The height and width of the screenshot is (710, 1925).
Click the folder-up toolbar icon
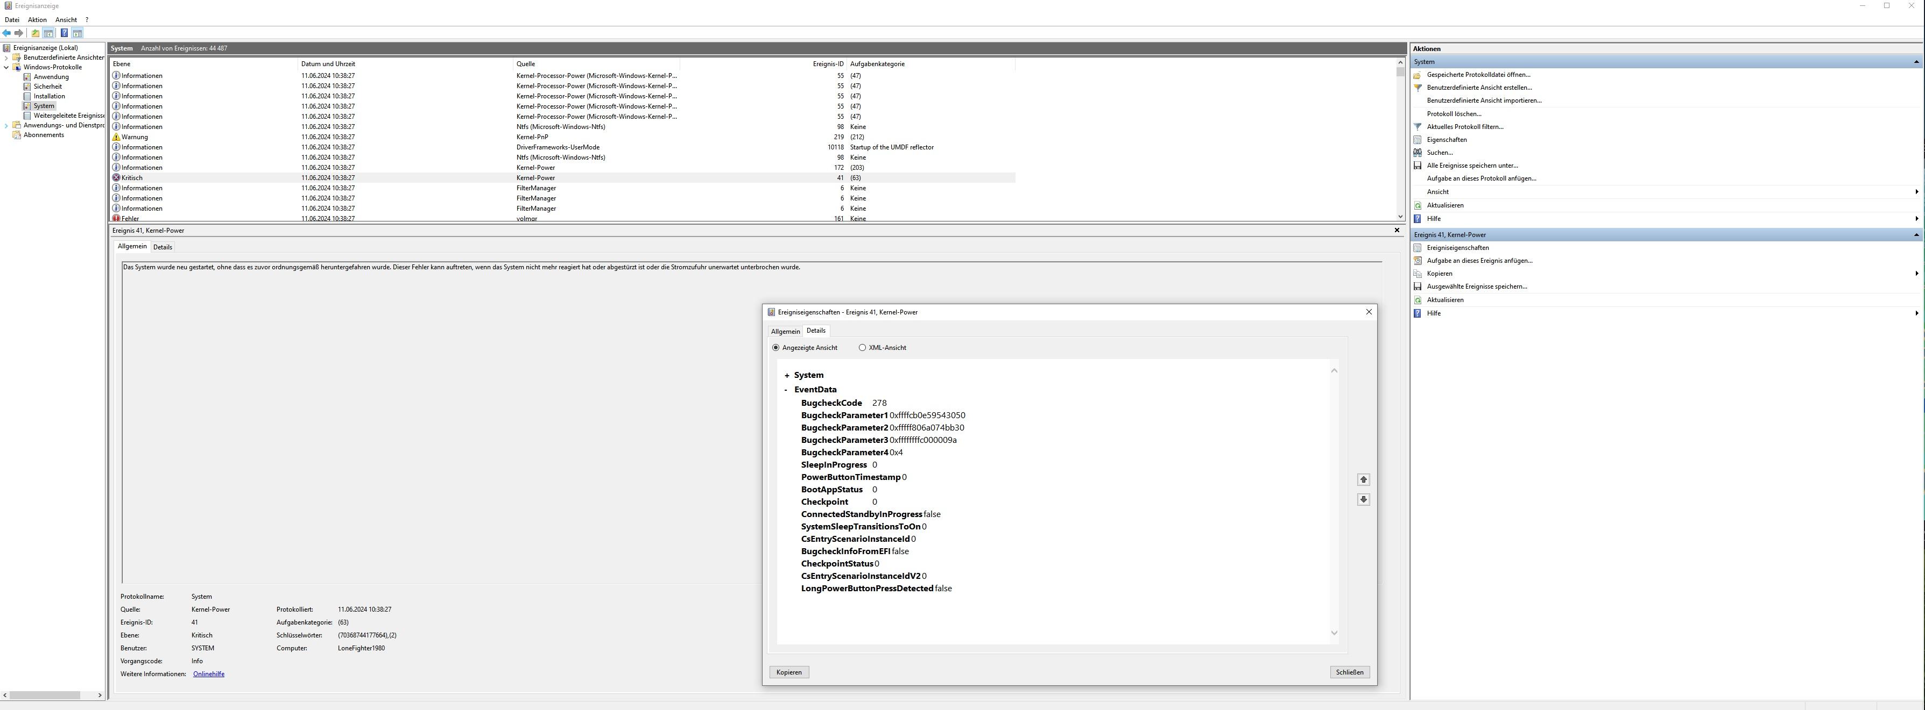[35, 33]
